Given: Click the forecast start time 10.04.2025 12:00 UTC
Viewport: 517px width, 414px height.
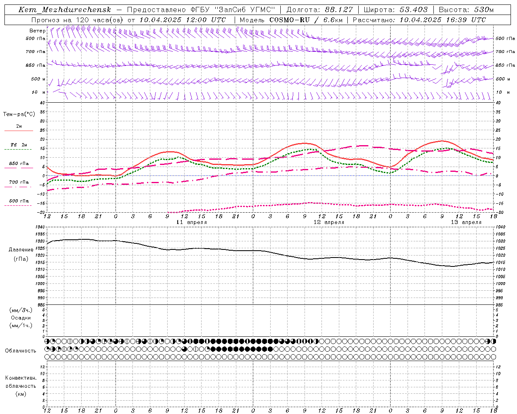Looking at the screenshot, I should 183,20.
